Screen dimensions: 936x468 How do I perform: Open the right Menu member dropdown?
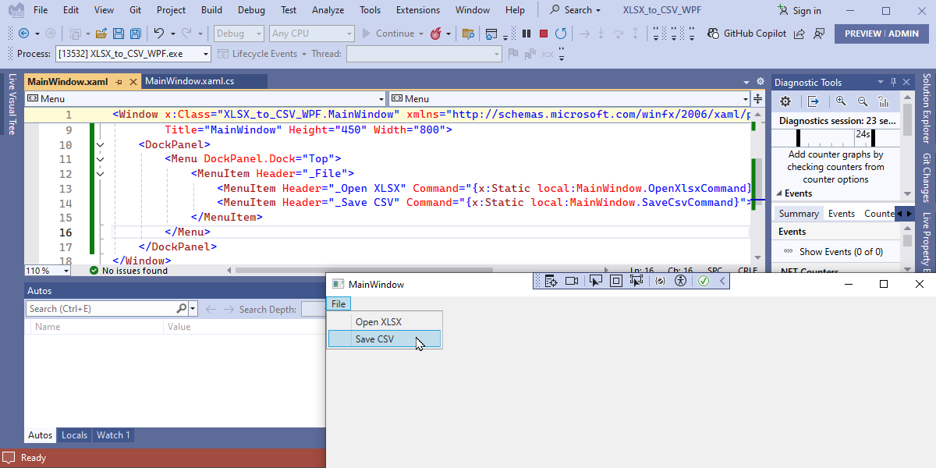coord(569,99)
